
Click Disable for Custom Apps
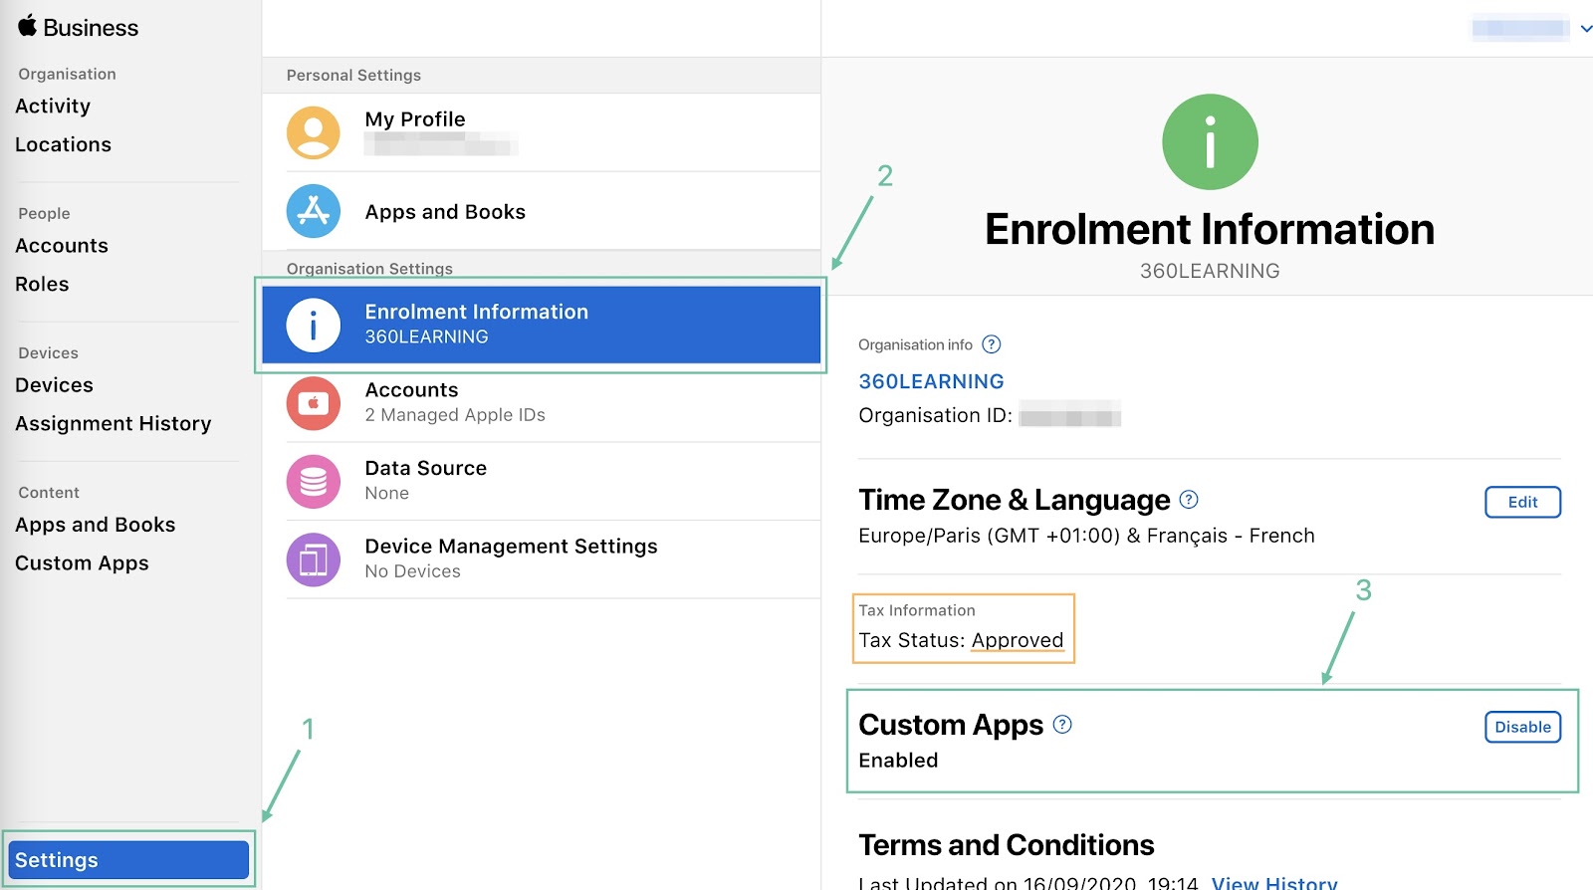1522,727
